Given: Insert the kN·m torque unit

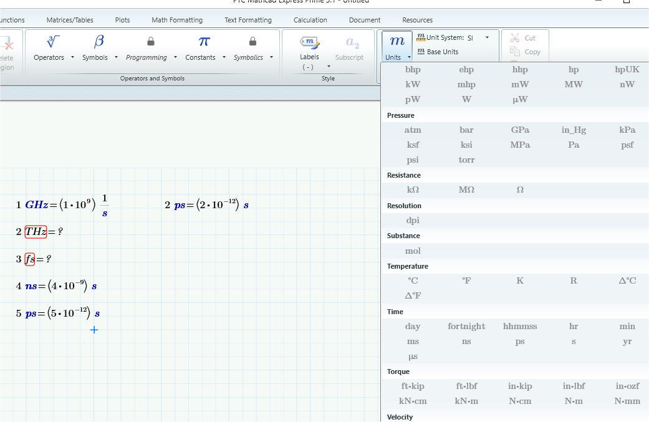Looking at the screenshot, I should 466,401.
